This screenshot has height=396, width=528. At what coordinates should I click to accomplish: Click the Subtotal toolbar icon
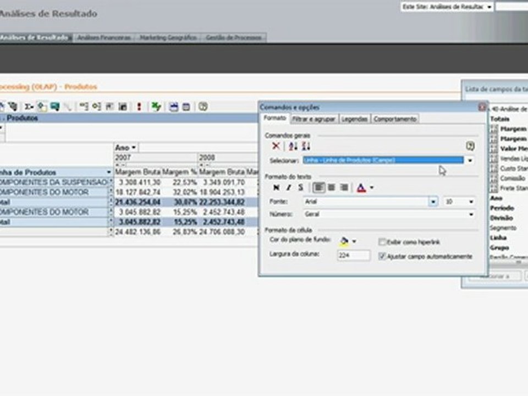(42, 107)
